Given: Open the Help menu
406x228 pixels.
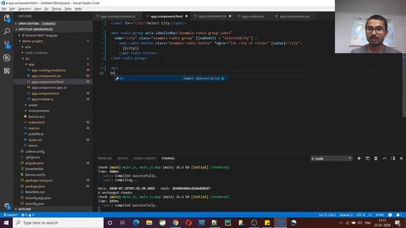Looking at the screenshot, I should (x=78, y=9).
